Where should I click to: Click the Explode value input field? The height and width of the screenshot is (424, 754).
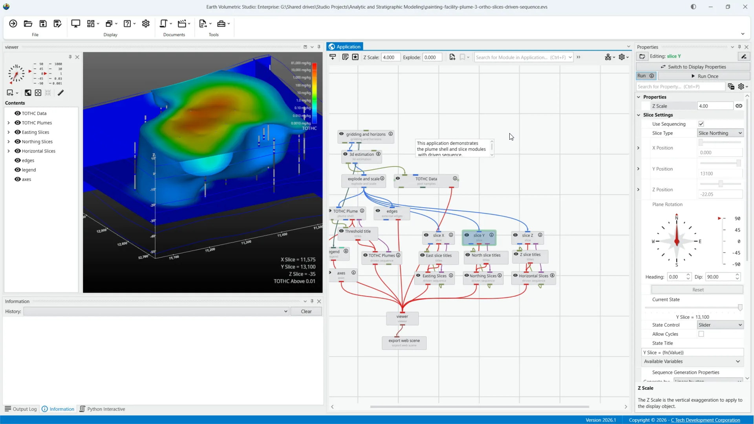pos(432,57)
